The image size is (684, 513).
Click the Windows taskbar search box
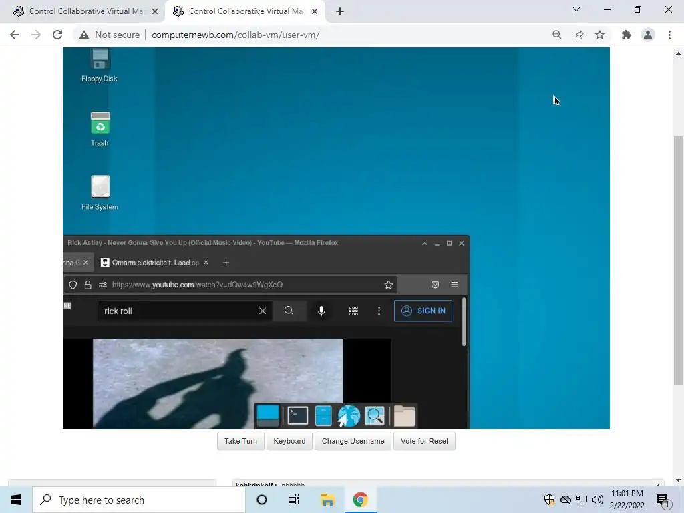coord(139,500)
